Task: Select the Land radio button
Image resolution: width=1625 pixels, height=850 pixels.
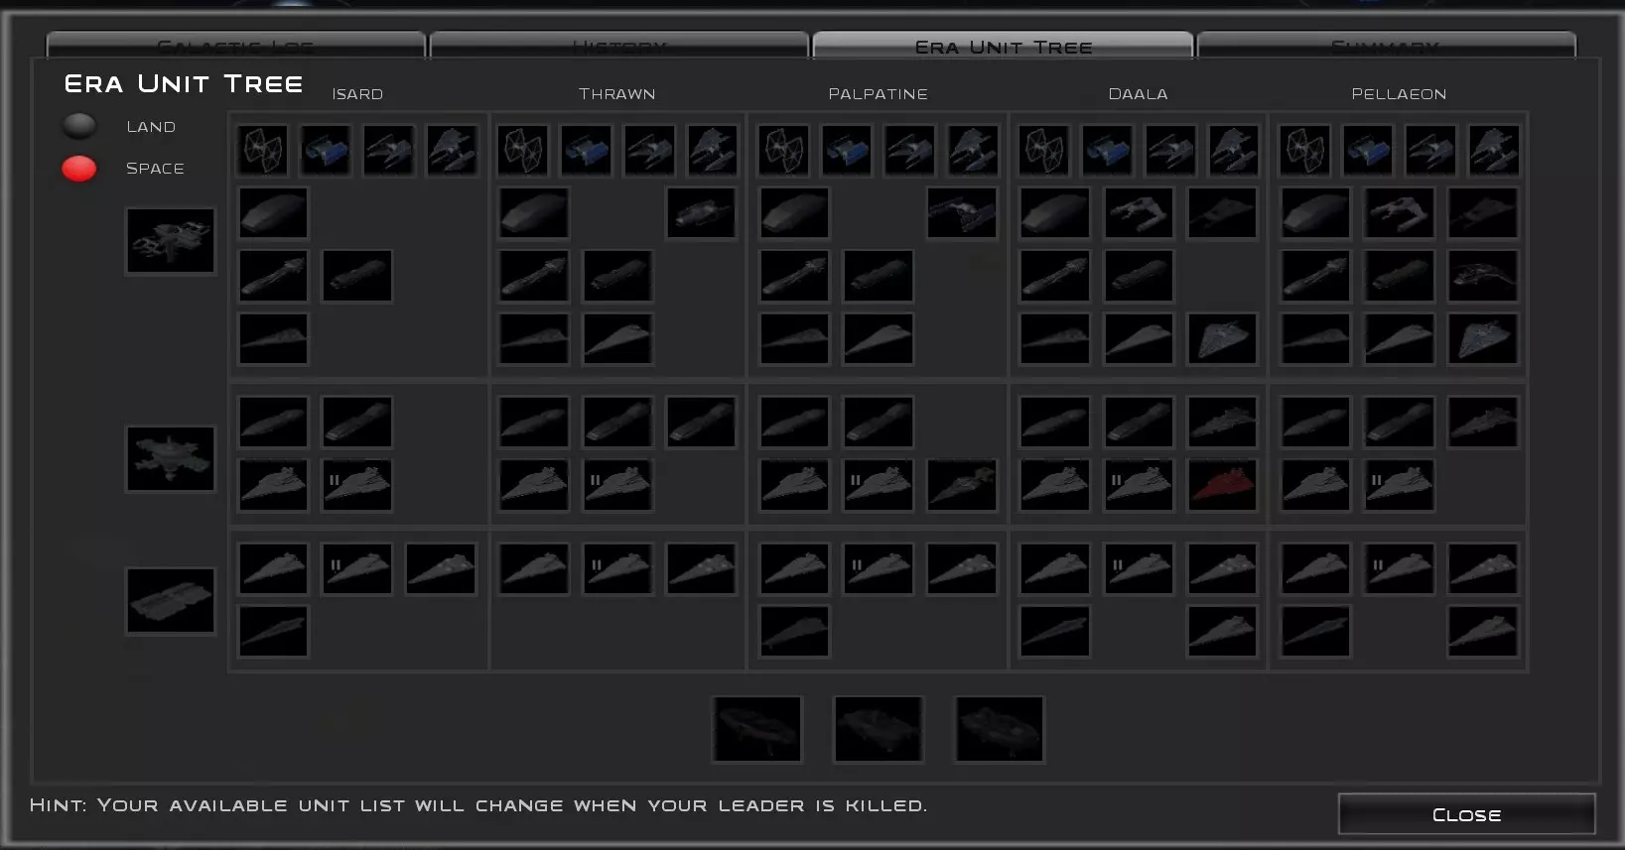Action: coord(79,126)
